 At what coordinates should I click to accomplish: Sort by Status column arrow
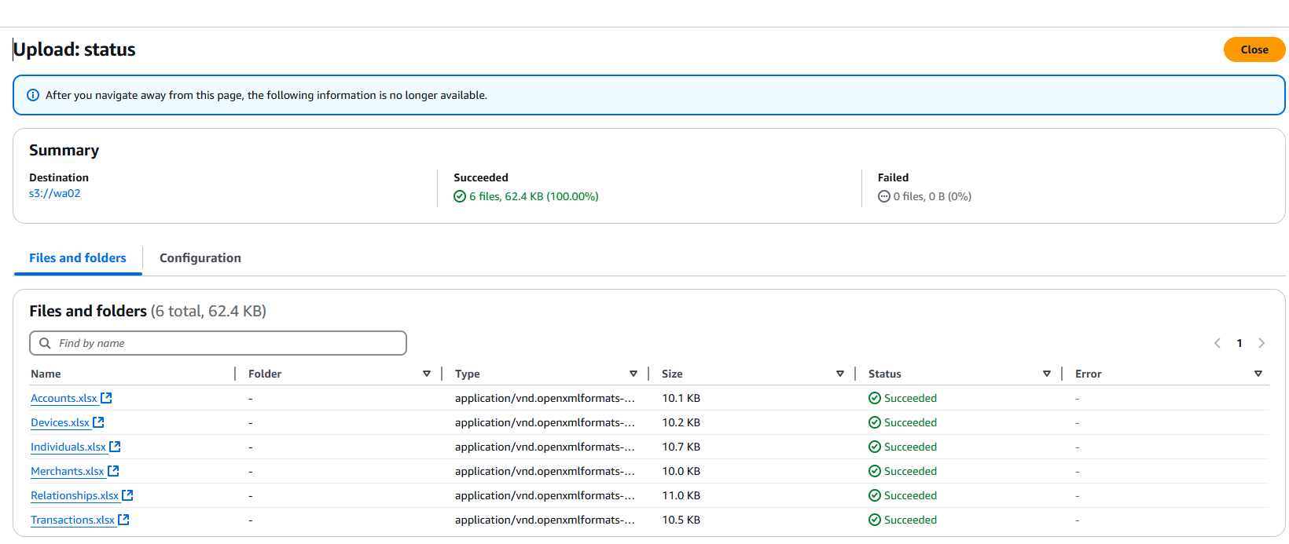[1047, 374]
